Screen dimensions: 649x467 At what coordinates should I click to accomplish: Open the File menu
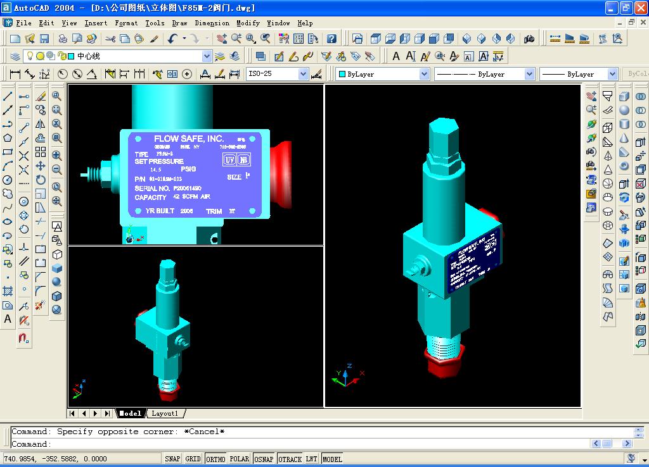tap(23, 23)
